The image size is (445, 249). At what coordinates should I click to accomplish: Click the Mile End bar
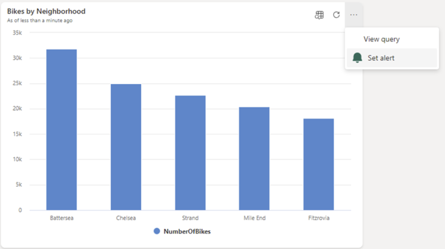coord(254,158)
